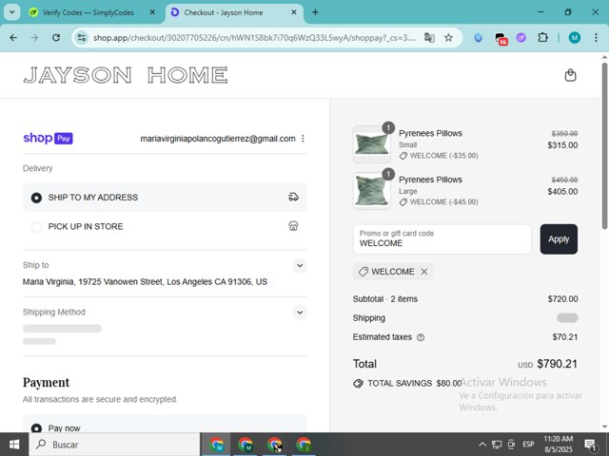Click the promo or gift card code field
This screenshot has height=456, width=609.
tap(442, 239)
